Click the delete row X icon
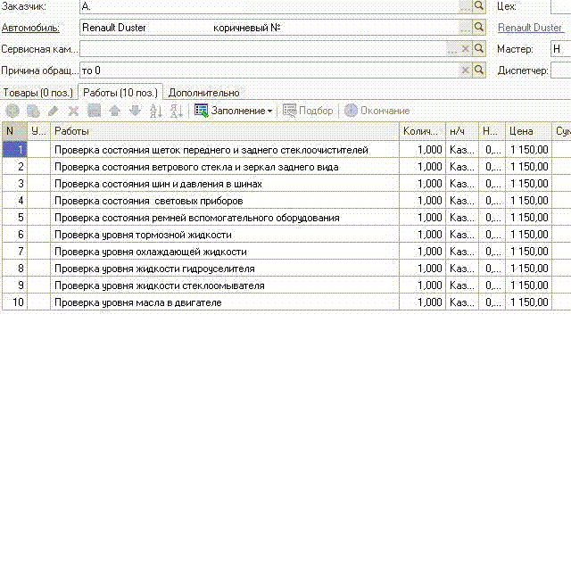Screen dimensions: 571x571 point(74,111)
